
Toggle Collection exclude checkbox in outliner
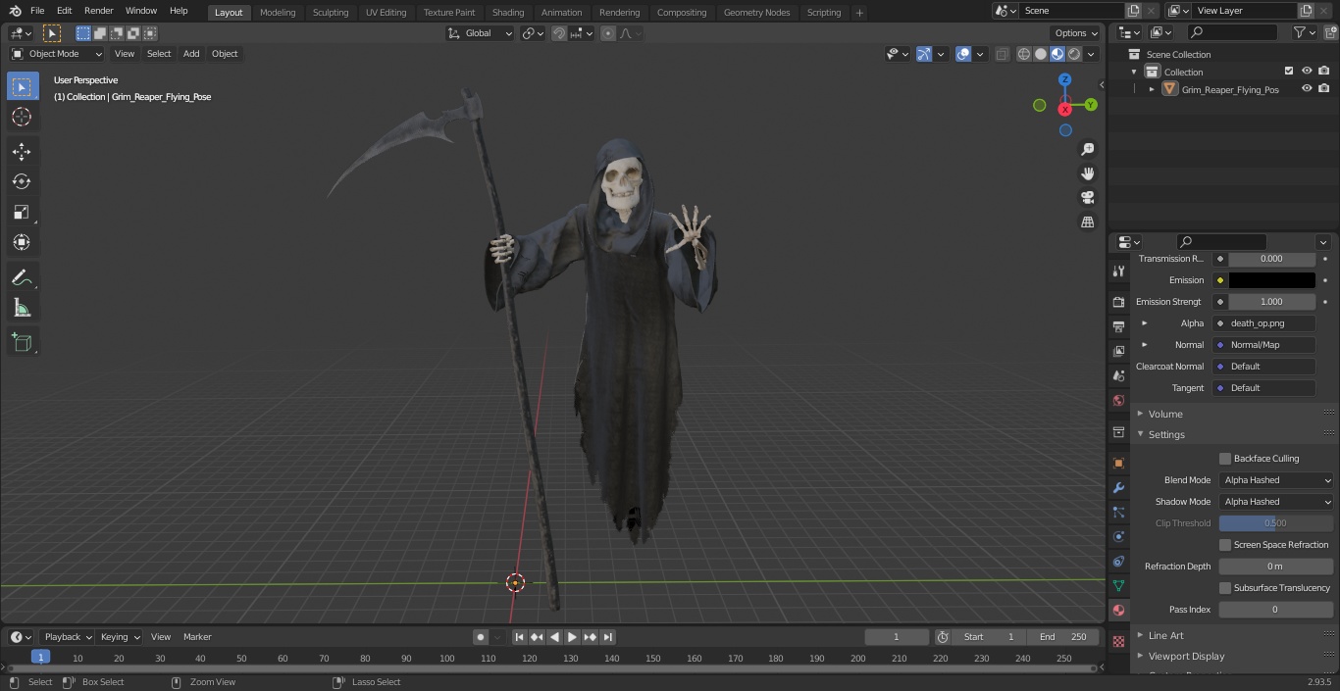pos(1289,72)
